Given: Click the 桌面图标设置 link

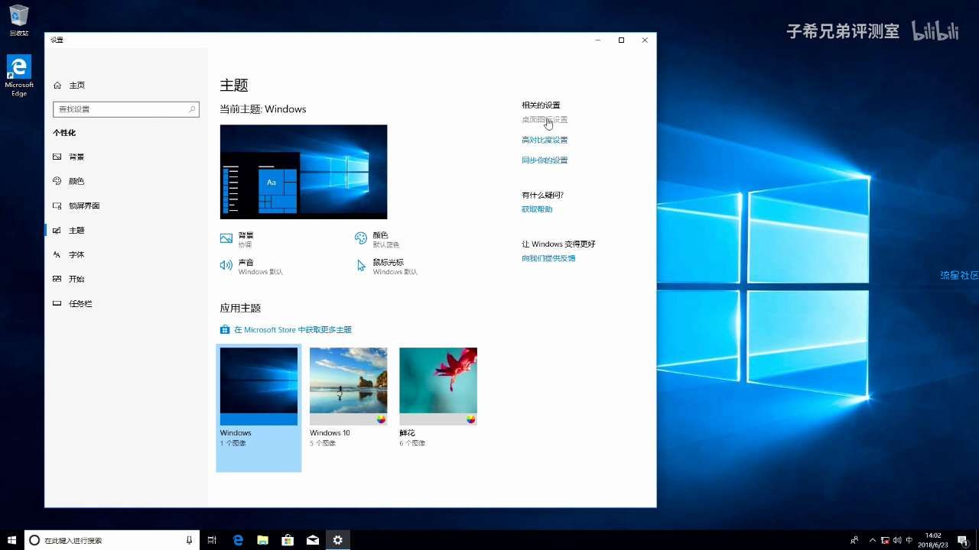Looking at the screenshot, I should click(545, 120).
